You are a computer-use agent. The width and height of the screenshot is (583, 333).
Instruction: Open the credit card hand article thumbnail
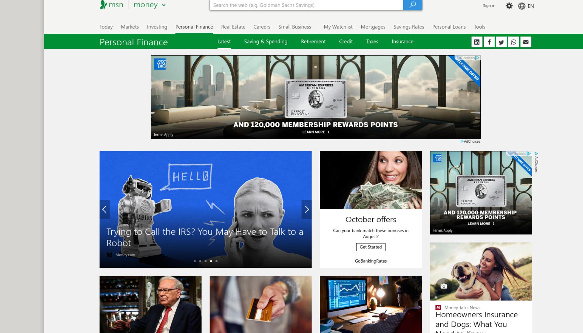[261, 304]
